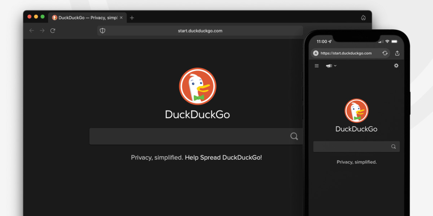
Task: Click phone "Privacy, simplified." text
Action: [x=357, y=162]
